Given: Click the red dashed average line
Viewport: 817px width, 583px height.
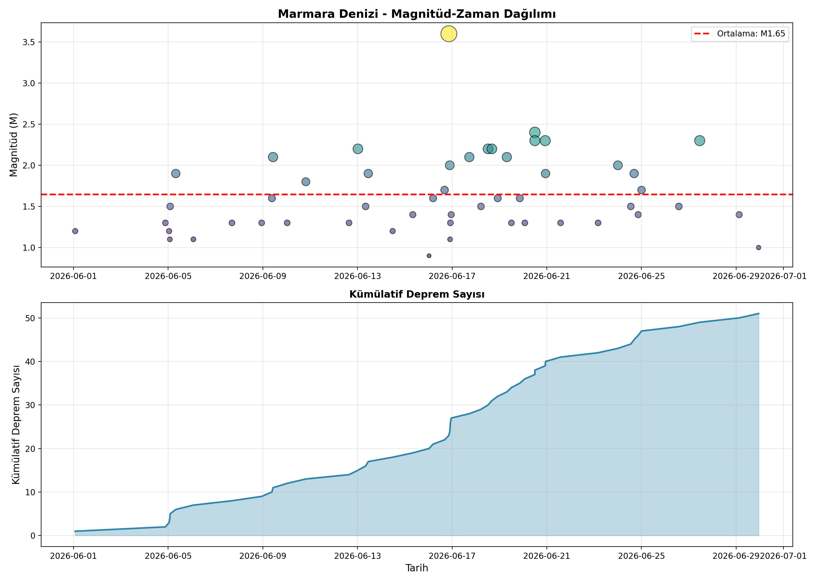Looking at the screenshot, I should tap(417, 194).
